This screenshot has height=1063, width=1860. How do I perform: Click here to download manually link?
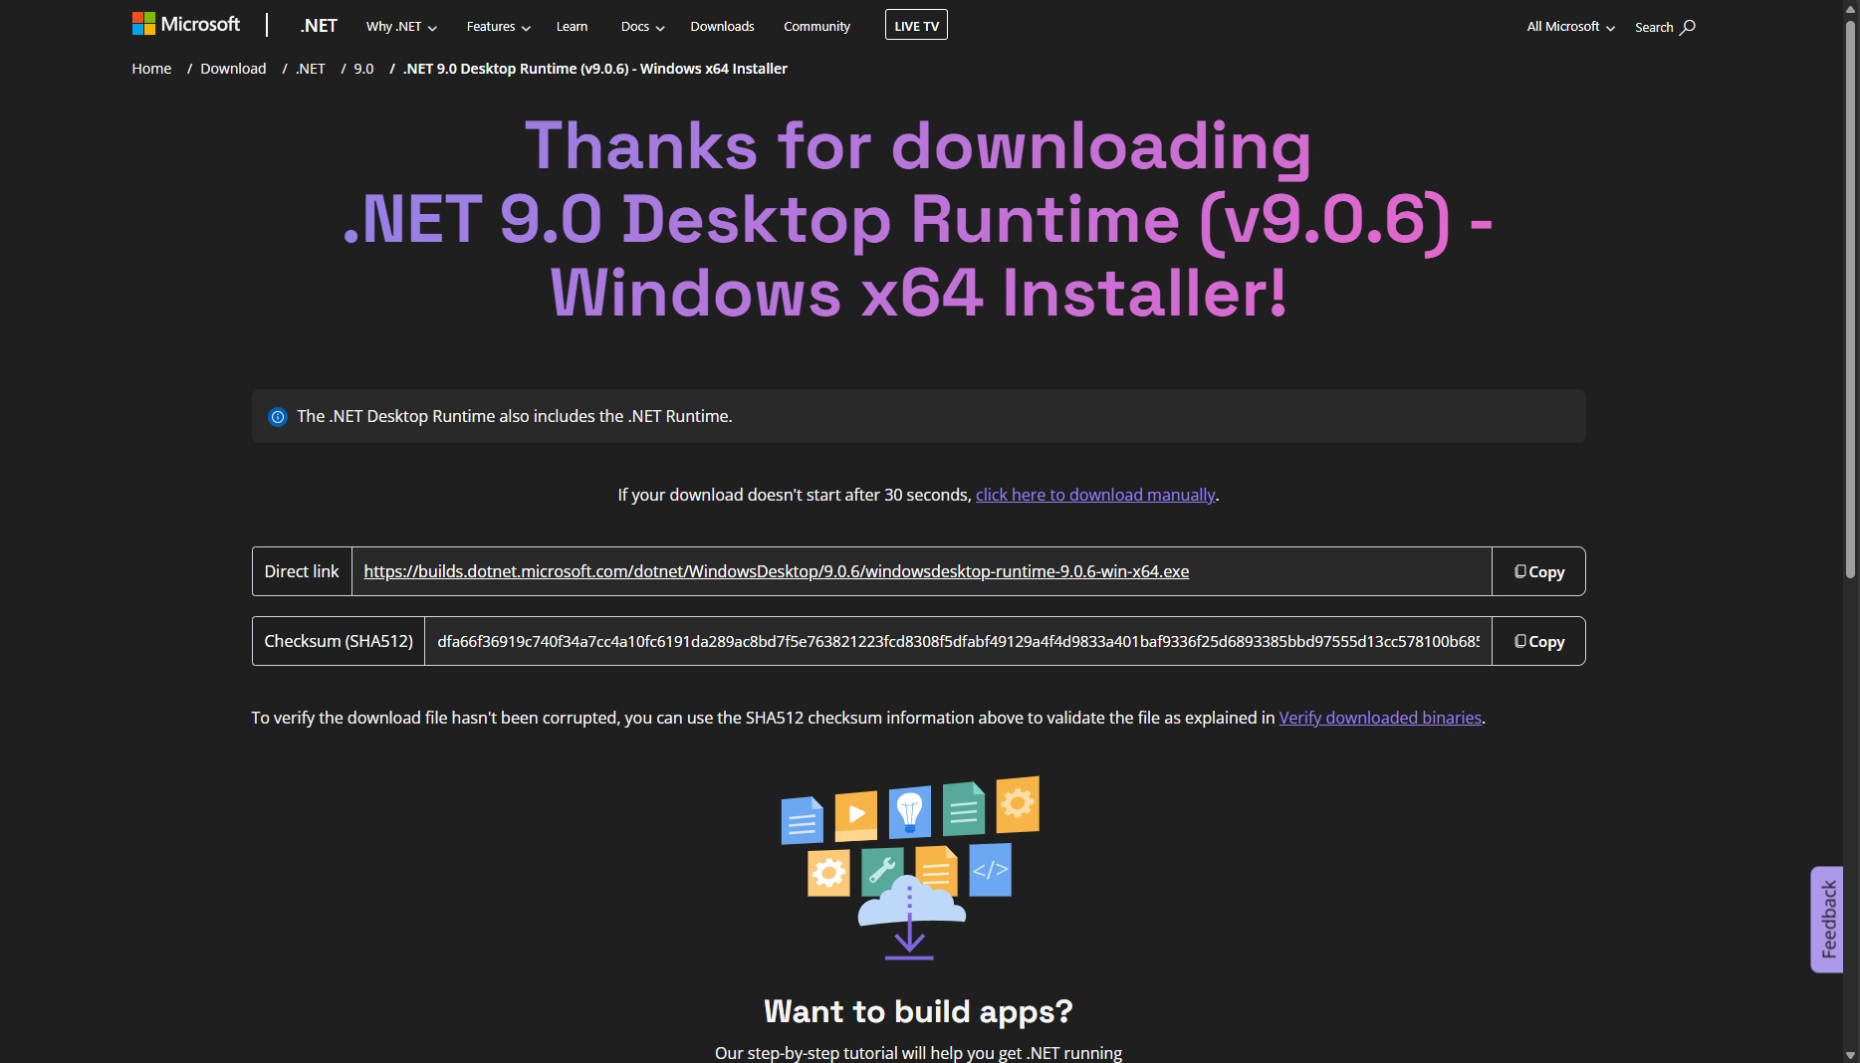(1095, 495)
